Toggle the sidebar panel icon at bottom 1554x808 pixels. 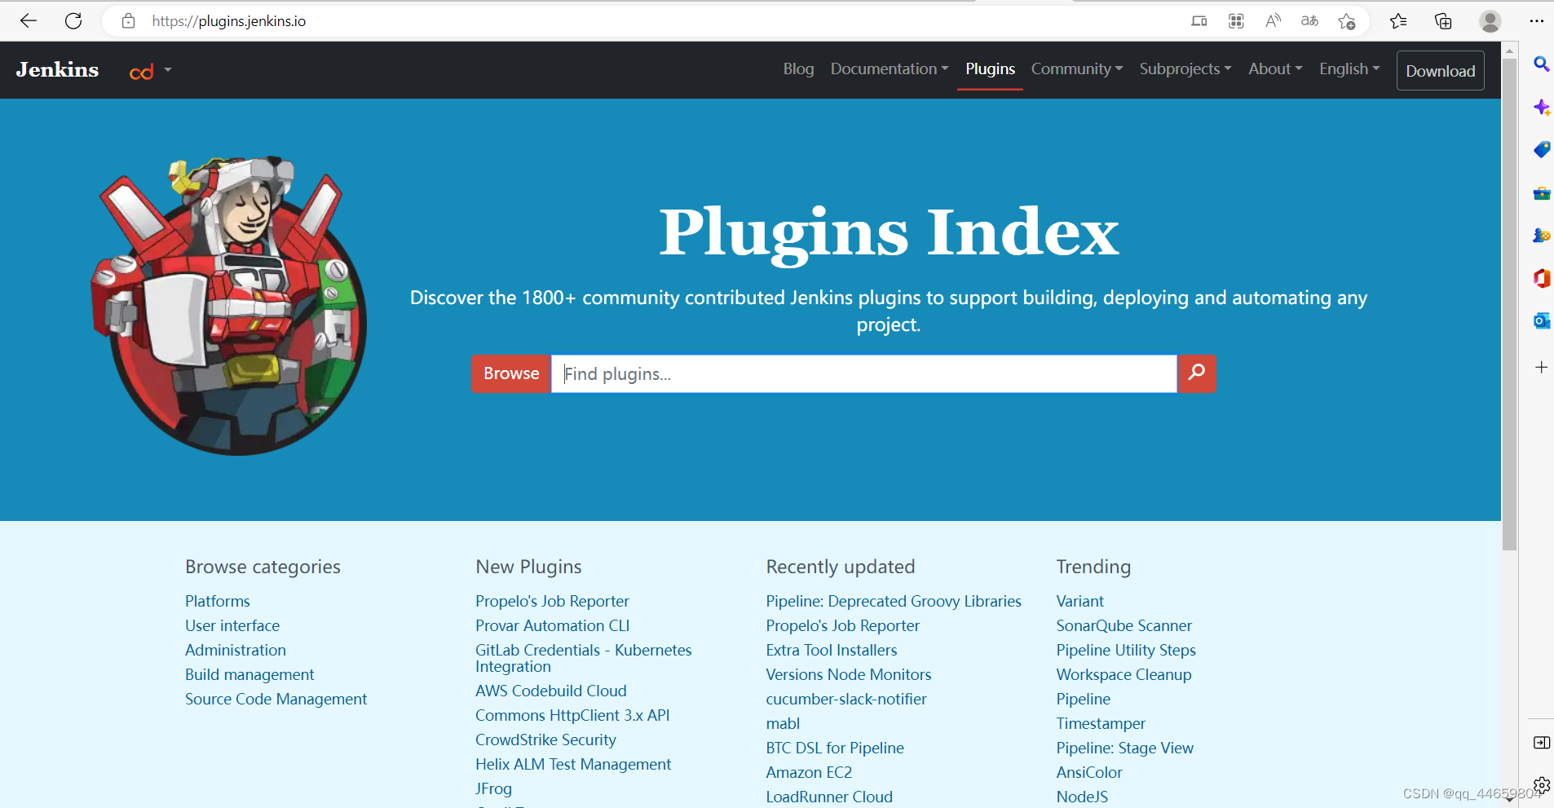[1541, 742]
